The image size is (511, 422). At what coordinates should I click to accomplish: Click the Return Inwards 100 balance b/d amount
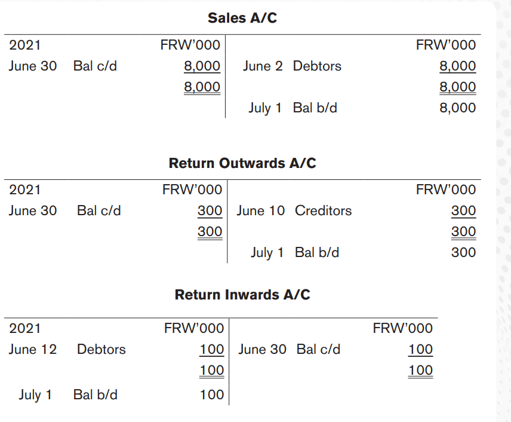pyautogui.click(x=212, y=395)
